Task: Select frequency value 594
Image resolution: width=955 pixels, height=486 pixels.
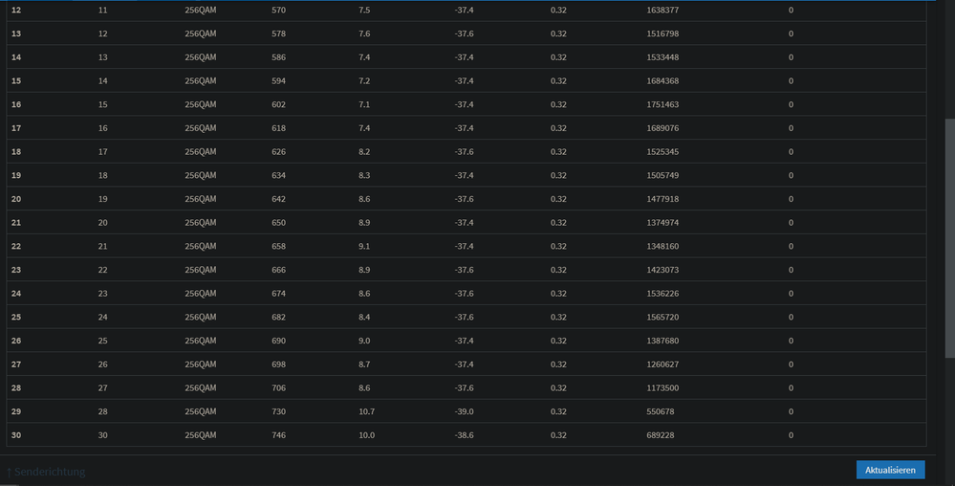Action: pyautogui.click(x=278, y=81)
